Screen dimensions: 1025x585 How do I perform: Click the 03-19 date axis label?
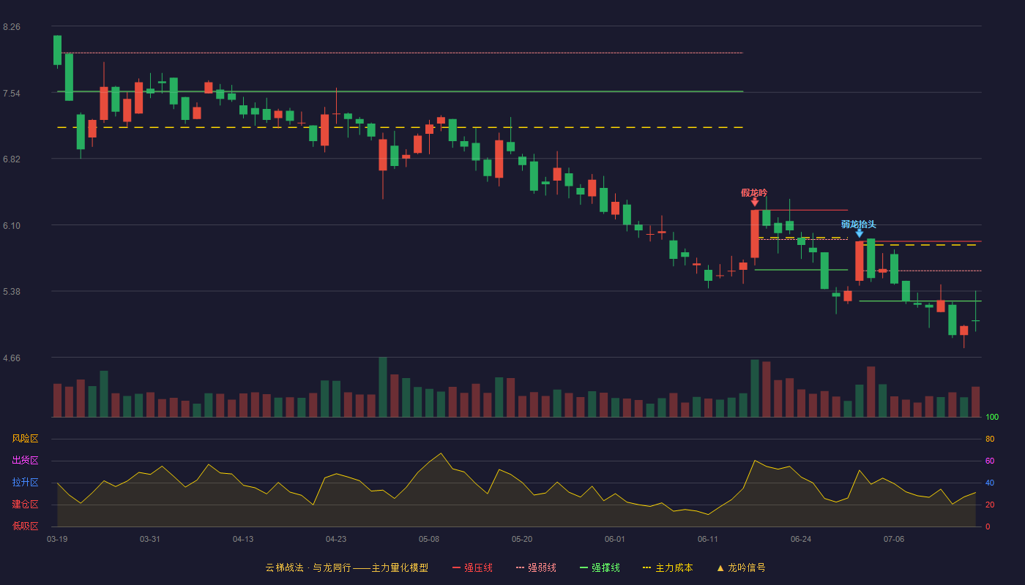[57, 539]
